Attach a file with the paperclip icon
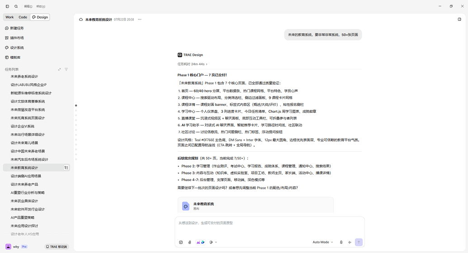 point(189,242)
